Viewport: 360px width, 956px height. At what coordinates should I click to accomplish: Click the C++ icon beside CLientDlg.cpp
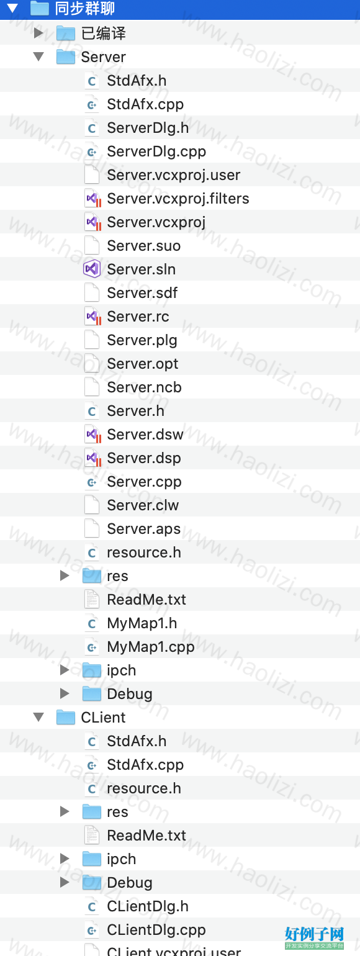tap(92, 930)
